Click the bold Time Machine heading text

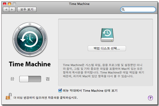30,64
